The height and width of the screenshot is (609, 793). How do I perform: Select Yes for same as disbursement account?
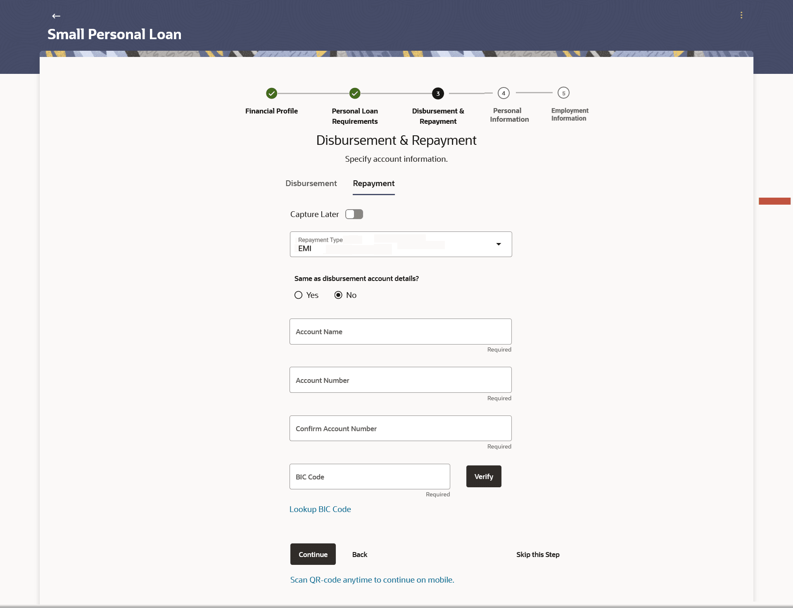(299, 295)
